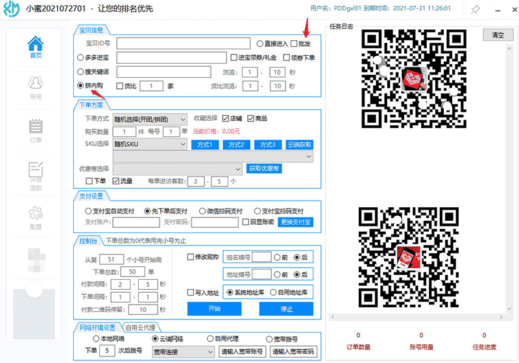Click the 请输入宽带账号 field
519x363 pixels.
pyautogui.click(x=242, y=352)
